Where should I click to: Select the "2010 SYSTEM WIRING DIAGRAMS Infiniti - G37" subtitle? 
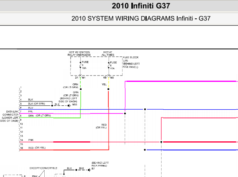[141, 18]
